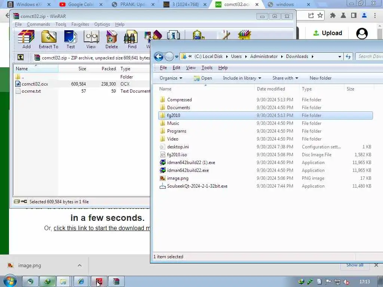Open WinRAR Tools menu
The width and height of the screenshot is (383, 287).
[61, 24]
